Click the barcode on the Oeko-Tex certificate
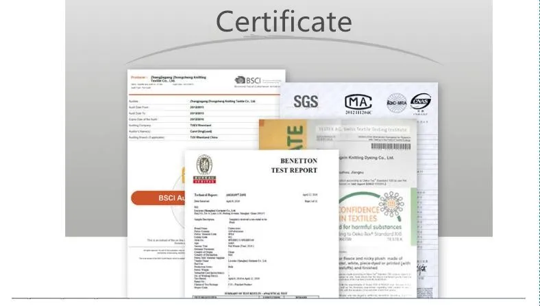This screenshot has width=540, height=306. point(391,146)
